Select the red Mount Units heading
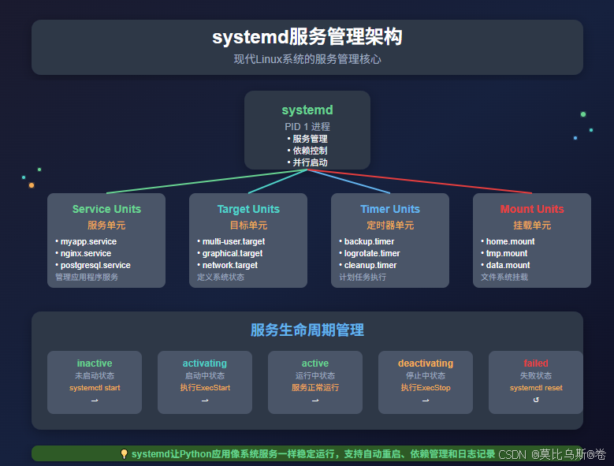 532,209
